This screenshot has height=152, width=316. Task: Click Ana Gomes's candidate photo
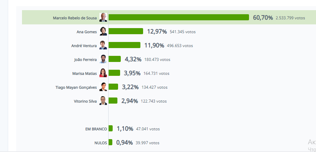[x=103, y=31]
